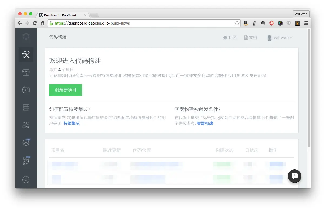
Task: Close the Dashboard · DaoCloud tab
Action: [x=85, y=15]
